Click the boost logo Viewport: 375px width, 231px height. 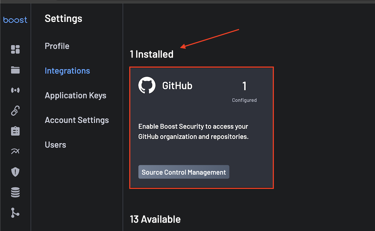[15, 20]
